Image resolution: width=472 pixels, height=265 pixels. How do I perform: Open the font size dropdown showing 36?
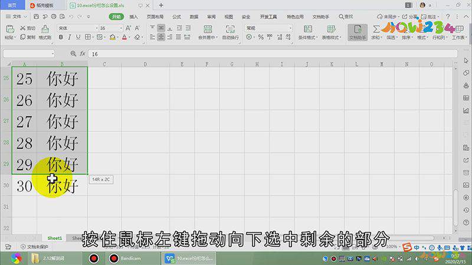pos(121,28)
